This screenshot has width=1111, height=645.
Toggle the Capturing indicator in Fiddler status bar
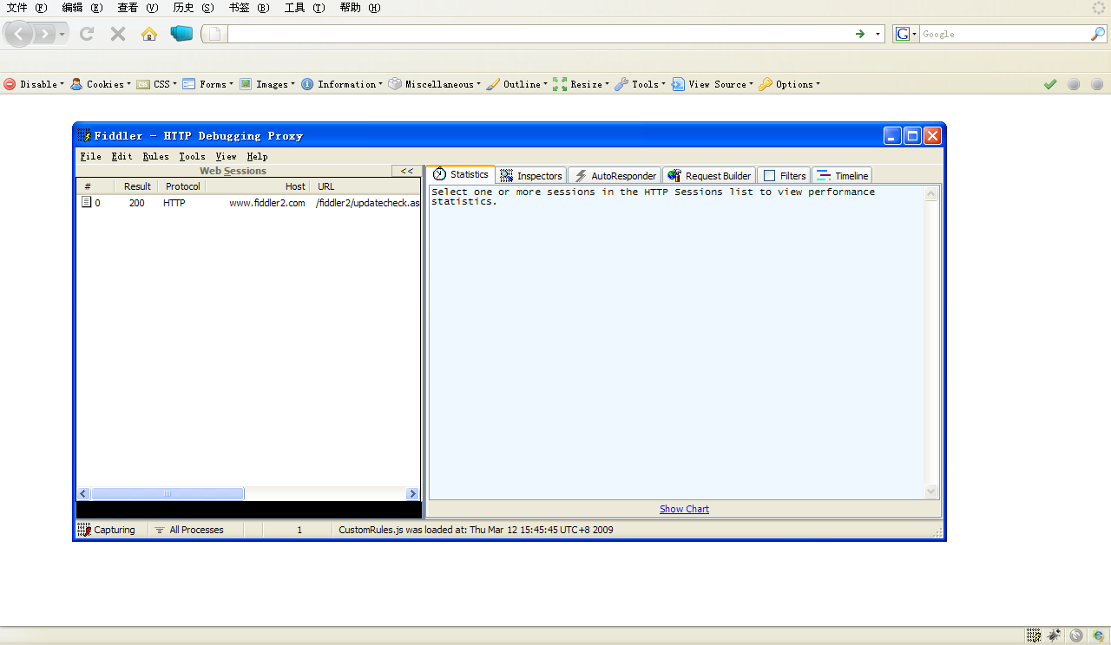coord(107,530)
